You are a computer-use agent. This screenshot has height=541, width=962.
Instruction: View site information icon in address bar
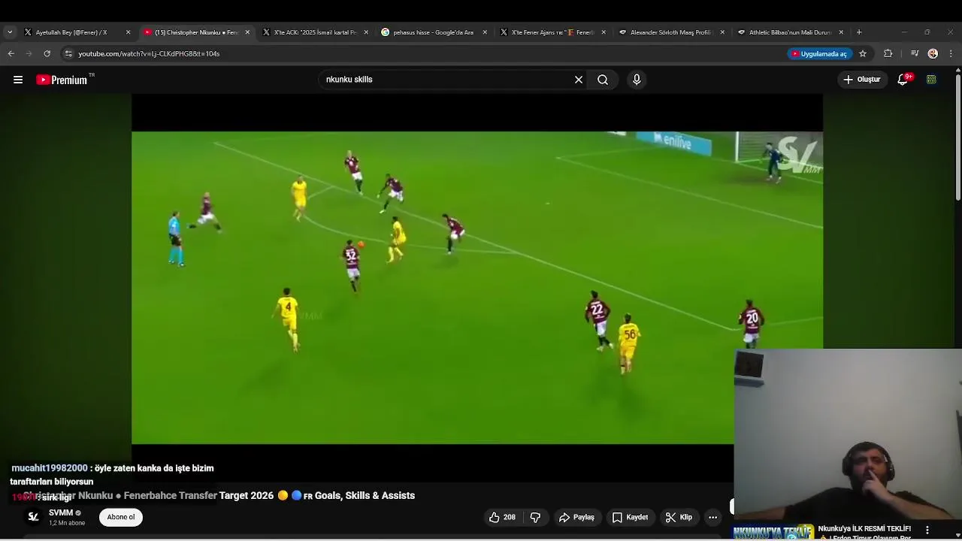[68, 53]
